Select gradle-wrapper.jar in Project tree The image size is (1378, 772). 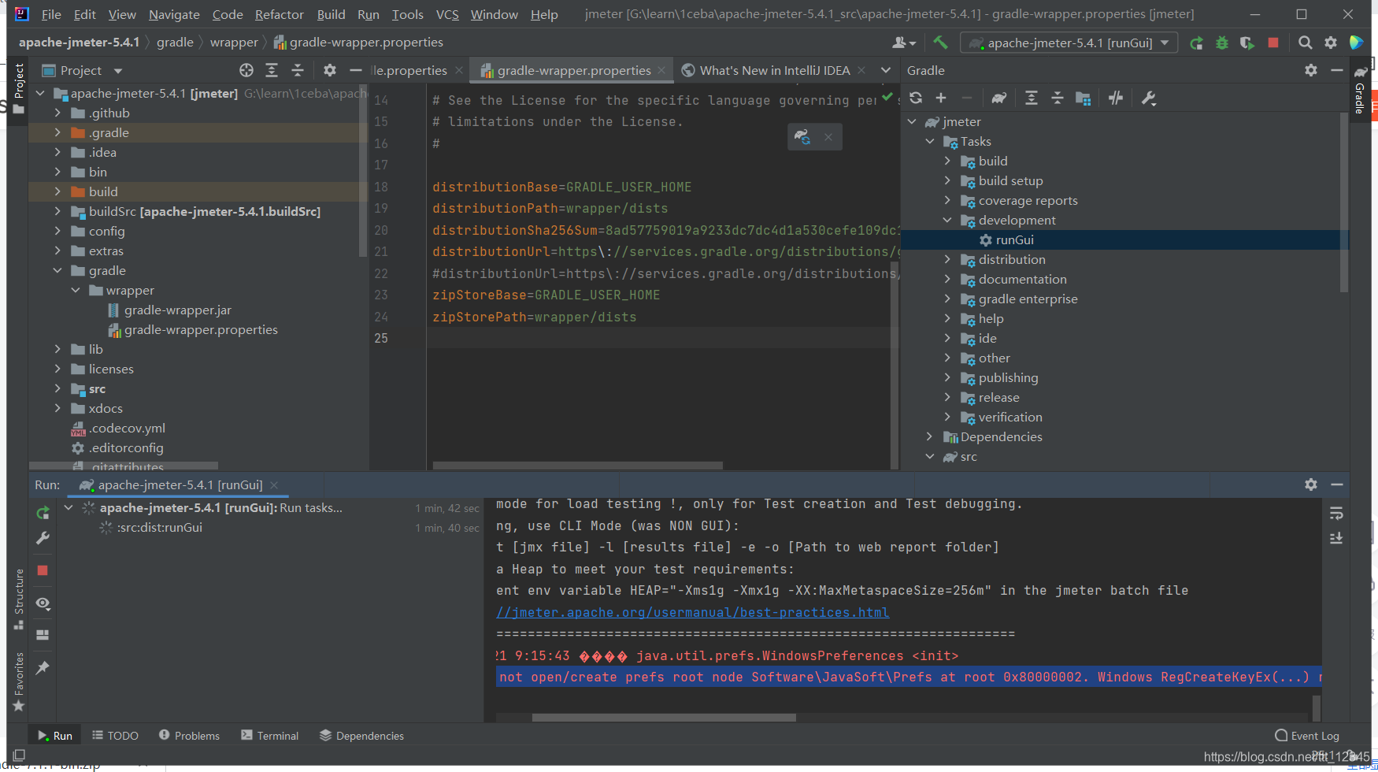pos(177,310)
